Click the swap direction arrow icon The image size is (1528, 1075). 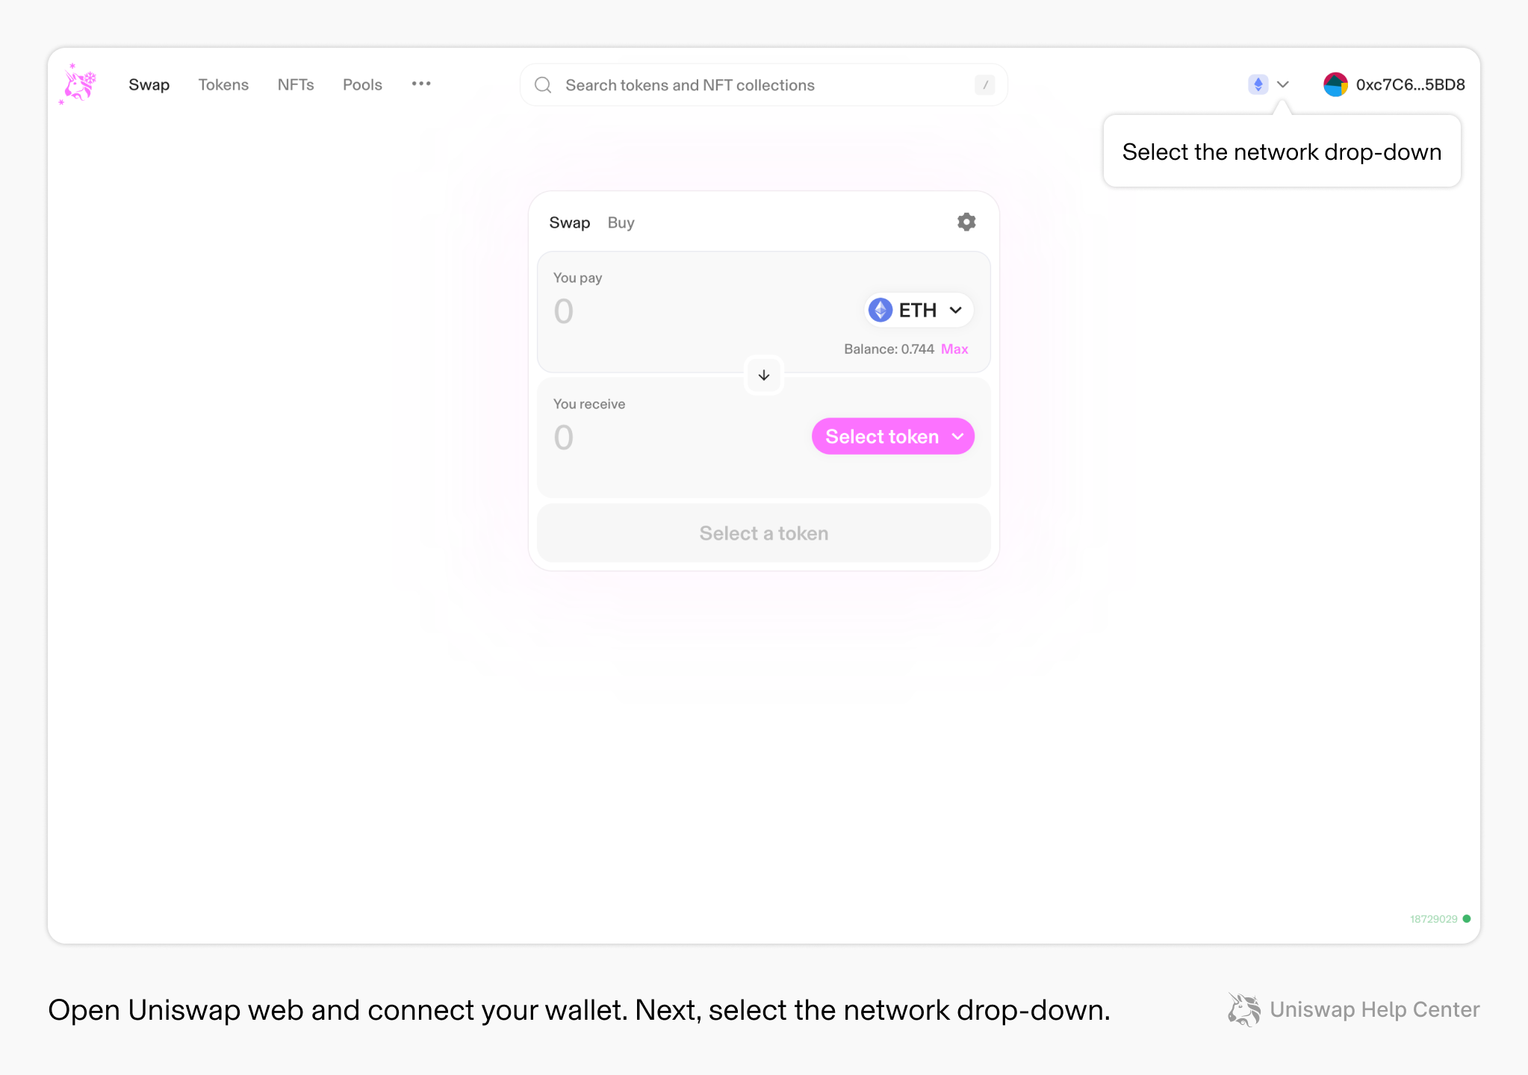tap(763, 375)
